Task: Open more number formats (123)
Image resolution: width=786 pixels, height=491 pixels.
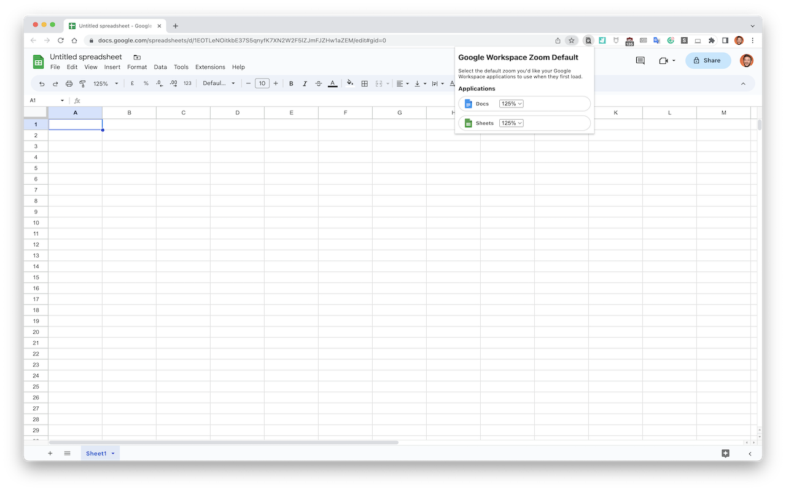Action: (187, 83)
